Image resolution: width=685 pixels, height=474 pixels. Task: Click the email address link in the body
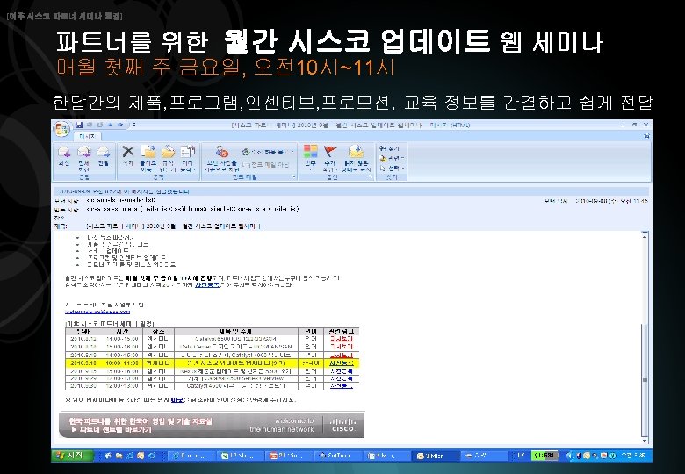97,312
